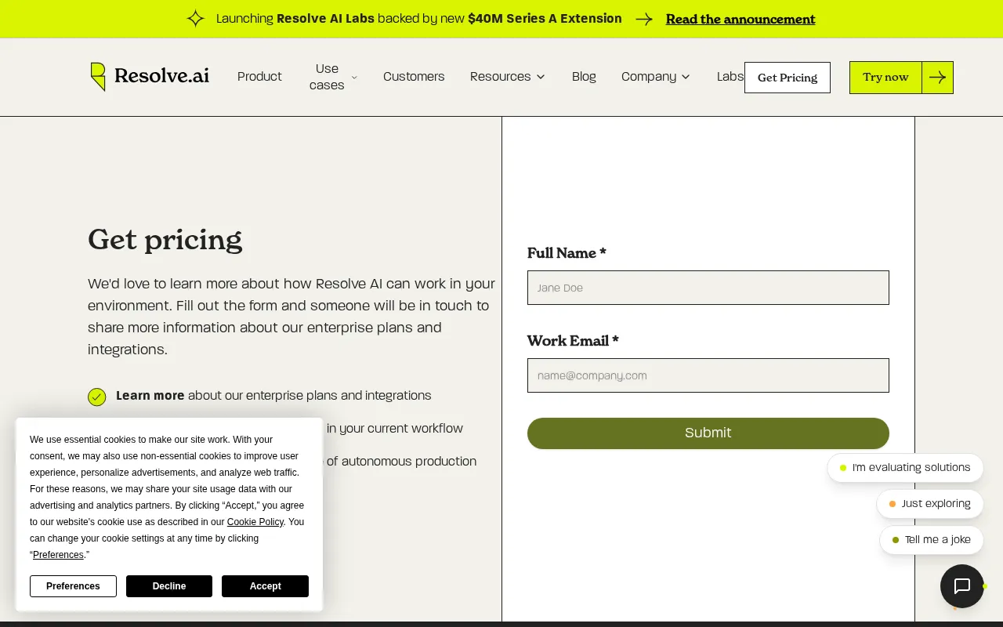Open the Cookie Policy link

click(255, 522)
